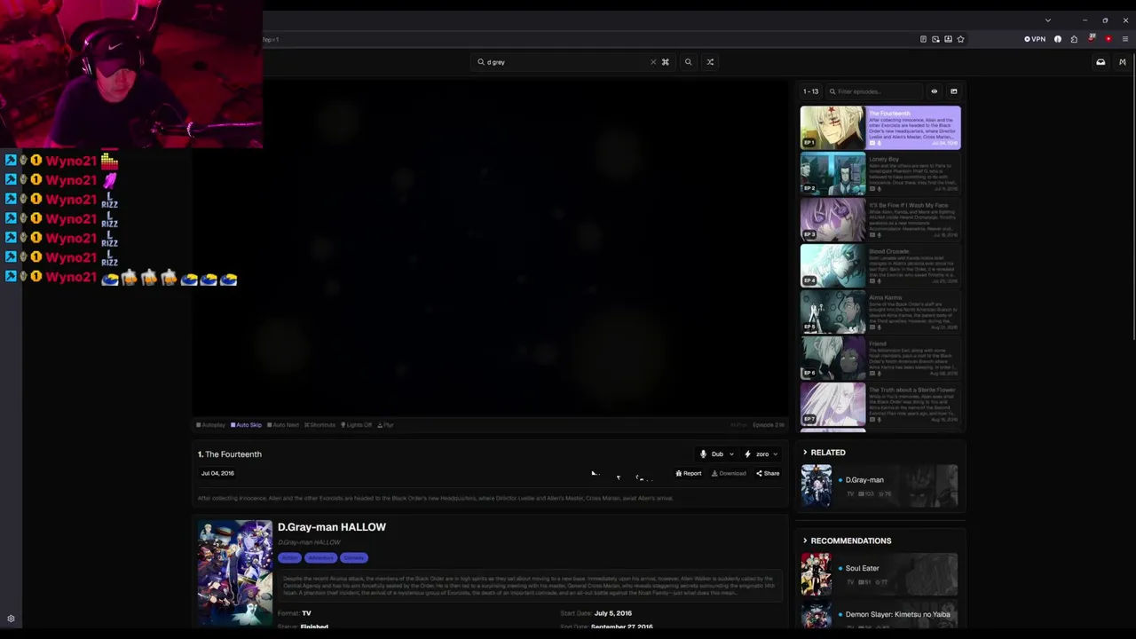Click the shuffle random anime icon
This screenshot has height=639, width=1136.
710,62
